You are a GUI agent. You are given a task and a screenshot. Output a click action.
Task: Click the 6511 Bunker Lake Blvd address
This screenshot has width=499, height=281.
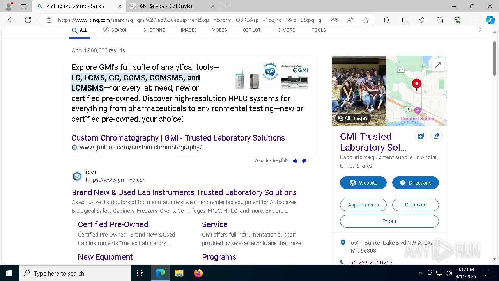pos(392,247)
